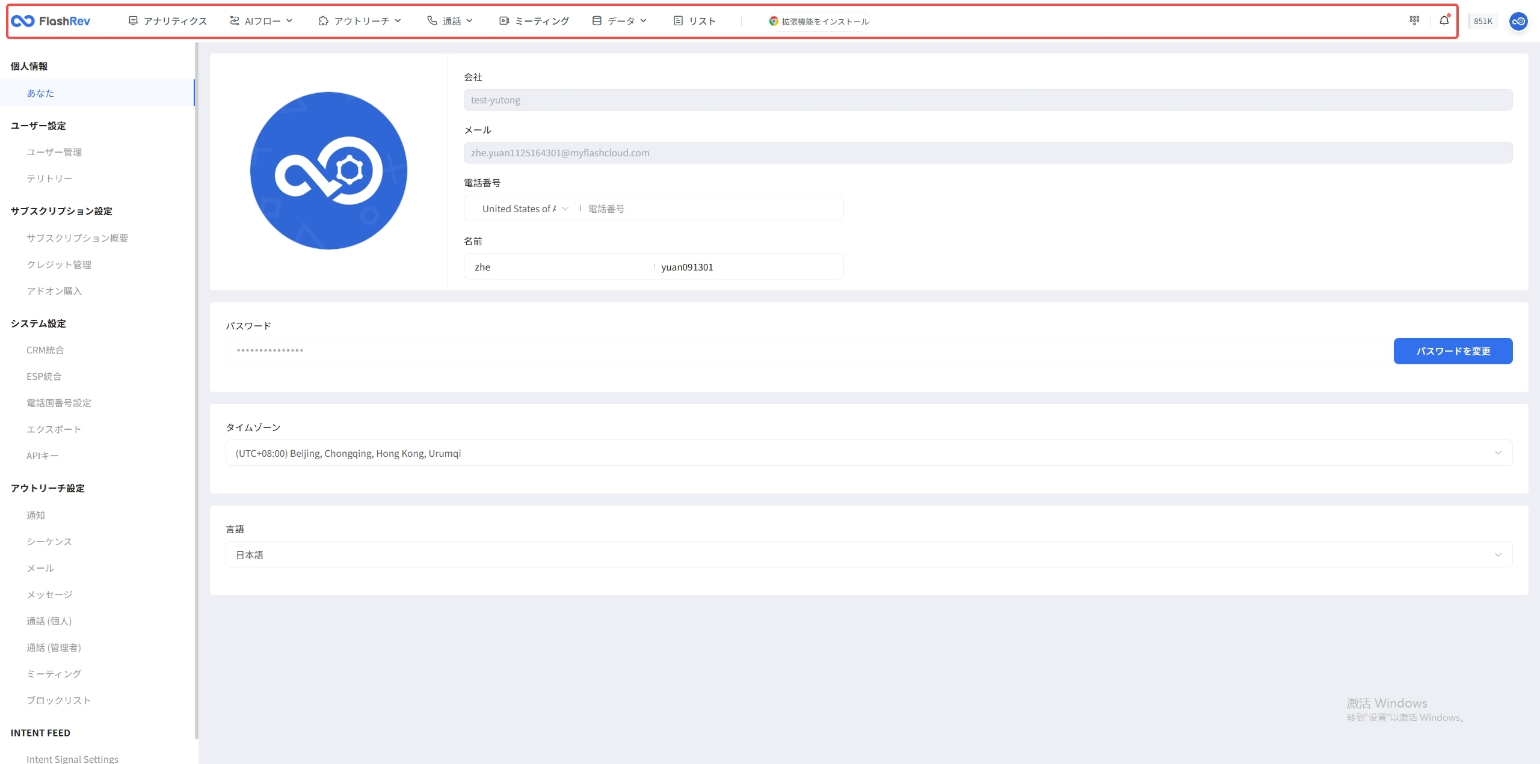Open the apps grid icon

tap(1414, 21)
